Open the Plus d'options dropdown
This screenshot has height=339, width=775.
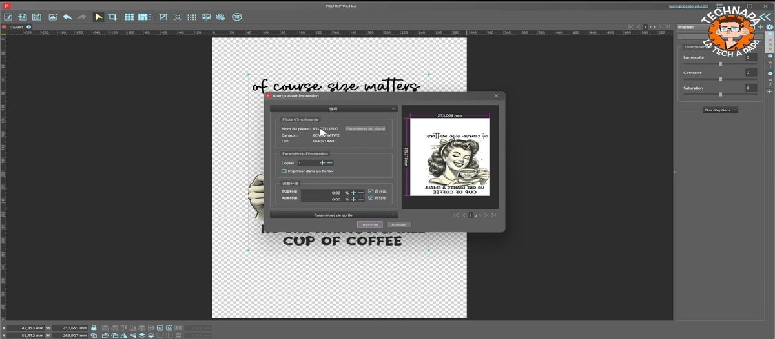click(x=720, y=110)
